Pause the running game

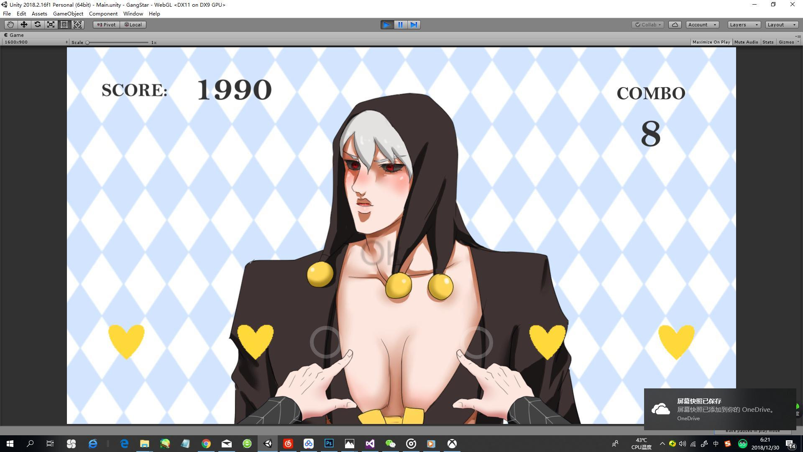[x=400, y=25]
